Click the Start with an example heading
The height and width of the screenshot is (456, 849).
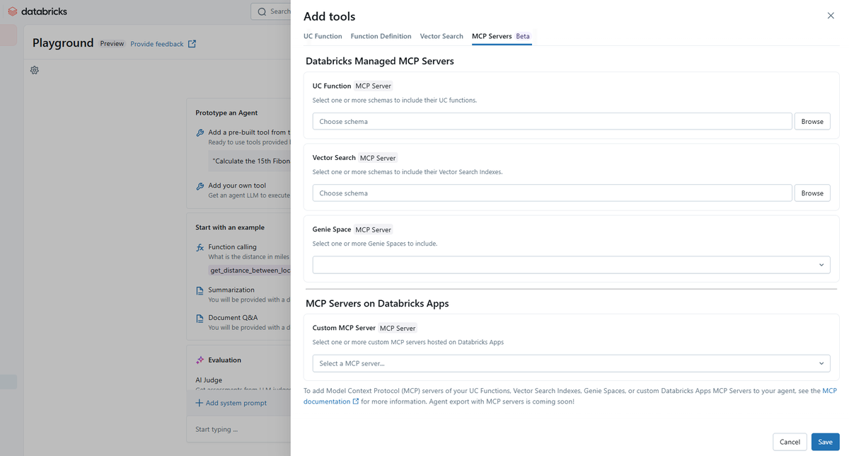click(230, 227)
